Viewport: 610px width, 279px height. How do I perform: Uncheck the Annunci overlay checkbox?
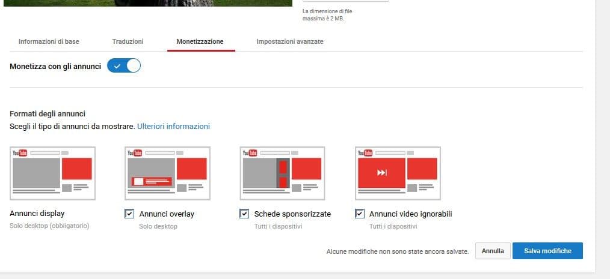coord(129,214)
